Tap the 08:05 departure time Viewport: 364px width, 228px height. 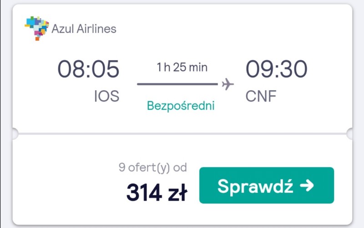click(x=88, y=69)
